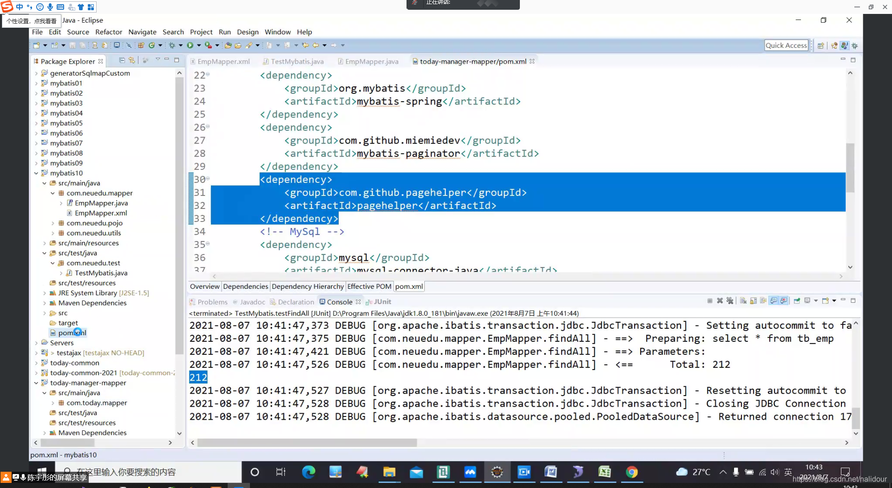Open Microsoft Edge from the taskbar
Image resolution: width=892 pixels, height=488 pixels.
pyautogui.click(x=308, y=472)
